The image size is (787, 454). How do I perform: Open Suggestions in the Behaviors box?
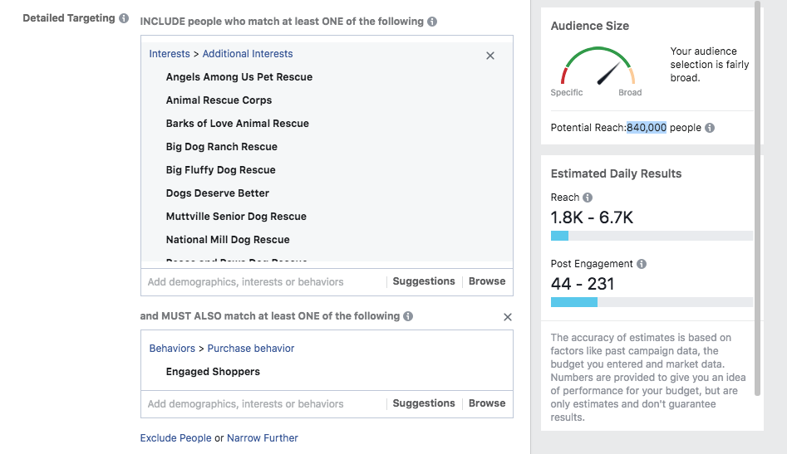[x=424, y=403]
